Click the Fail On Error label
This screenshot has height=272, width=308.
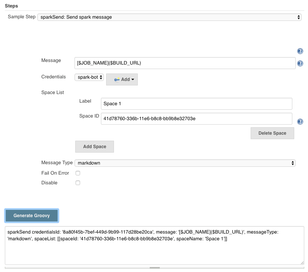[x=55, y=173]
